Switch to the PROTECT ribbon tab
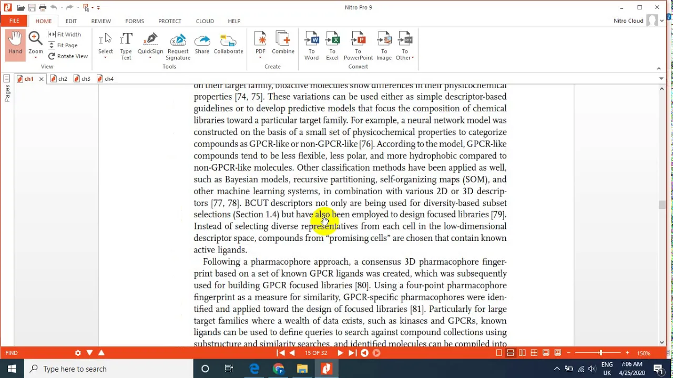 click(x=170, y=21)
